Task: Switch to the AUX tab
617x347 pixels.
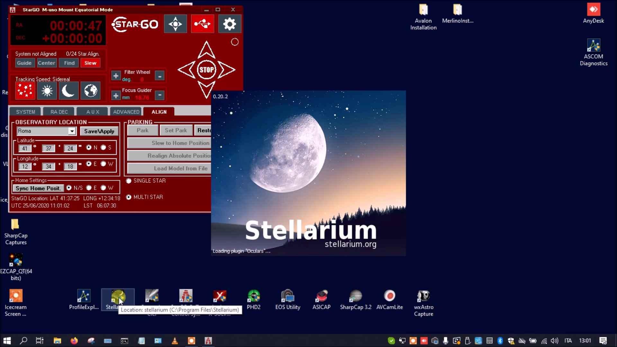Action: click(93, 111)
